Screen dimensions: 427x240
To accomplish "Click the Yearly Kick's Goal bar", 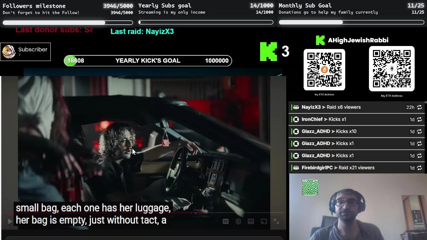I will [148, 61].
